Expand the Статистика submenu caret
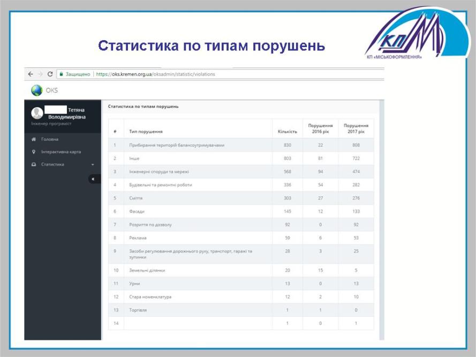Screen dimensions: 476x357 [x=93, y=165]
